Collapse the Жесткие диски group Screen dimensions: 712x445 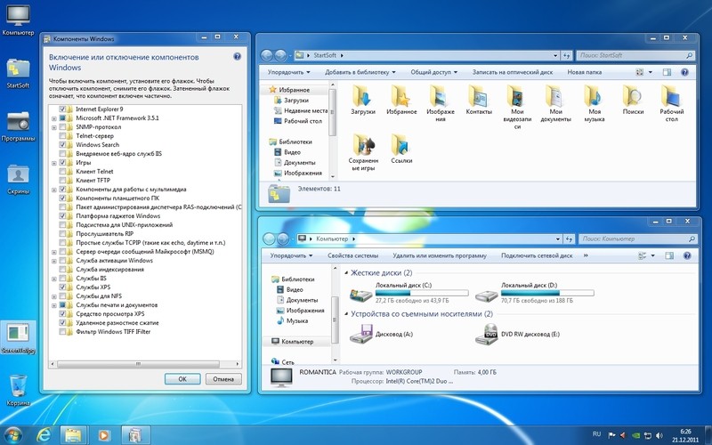coord(346,273)
